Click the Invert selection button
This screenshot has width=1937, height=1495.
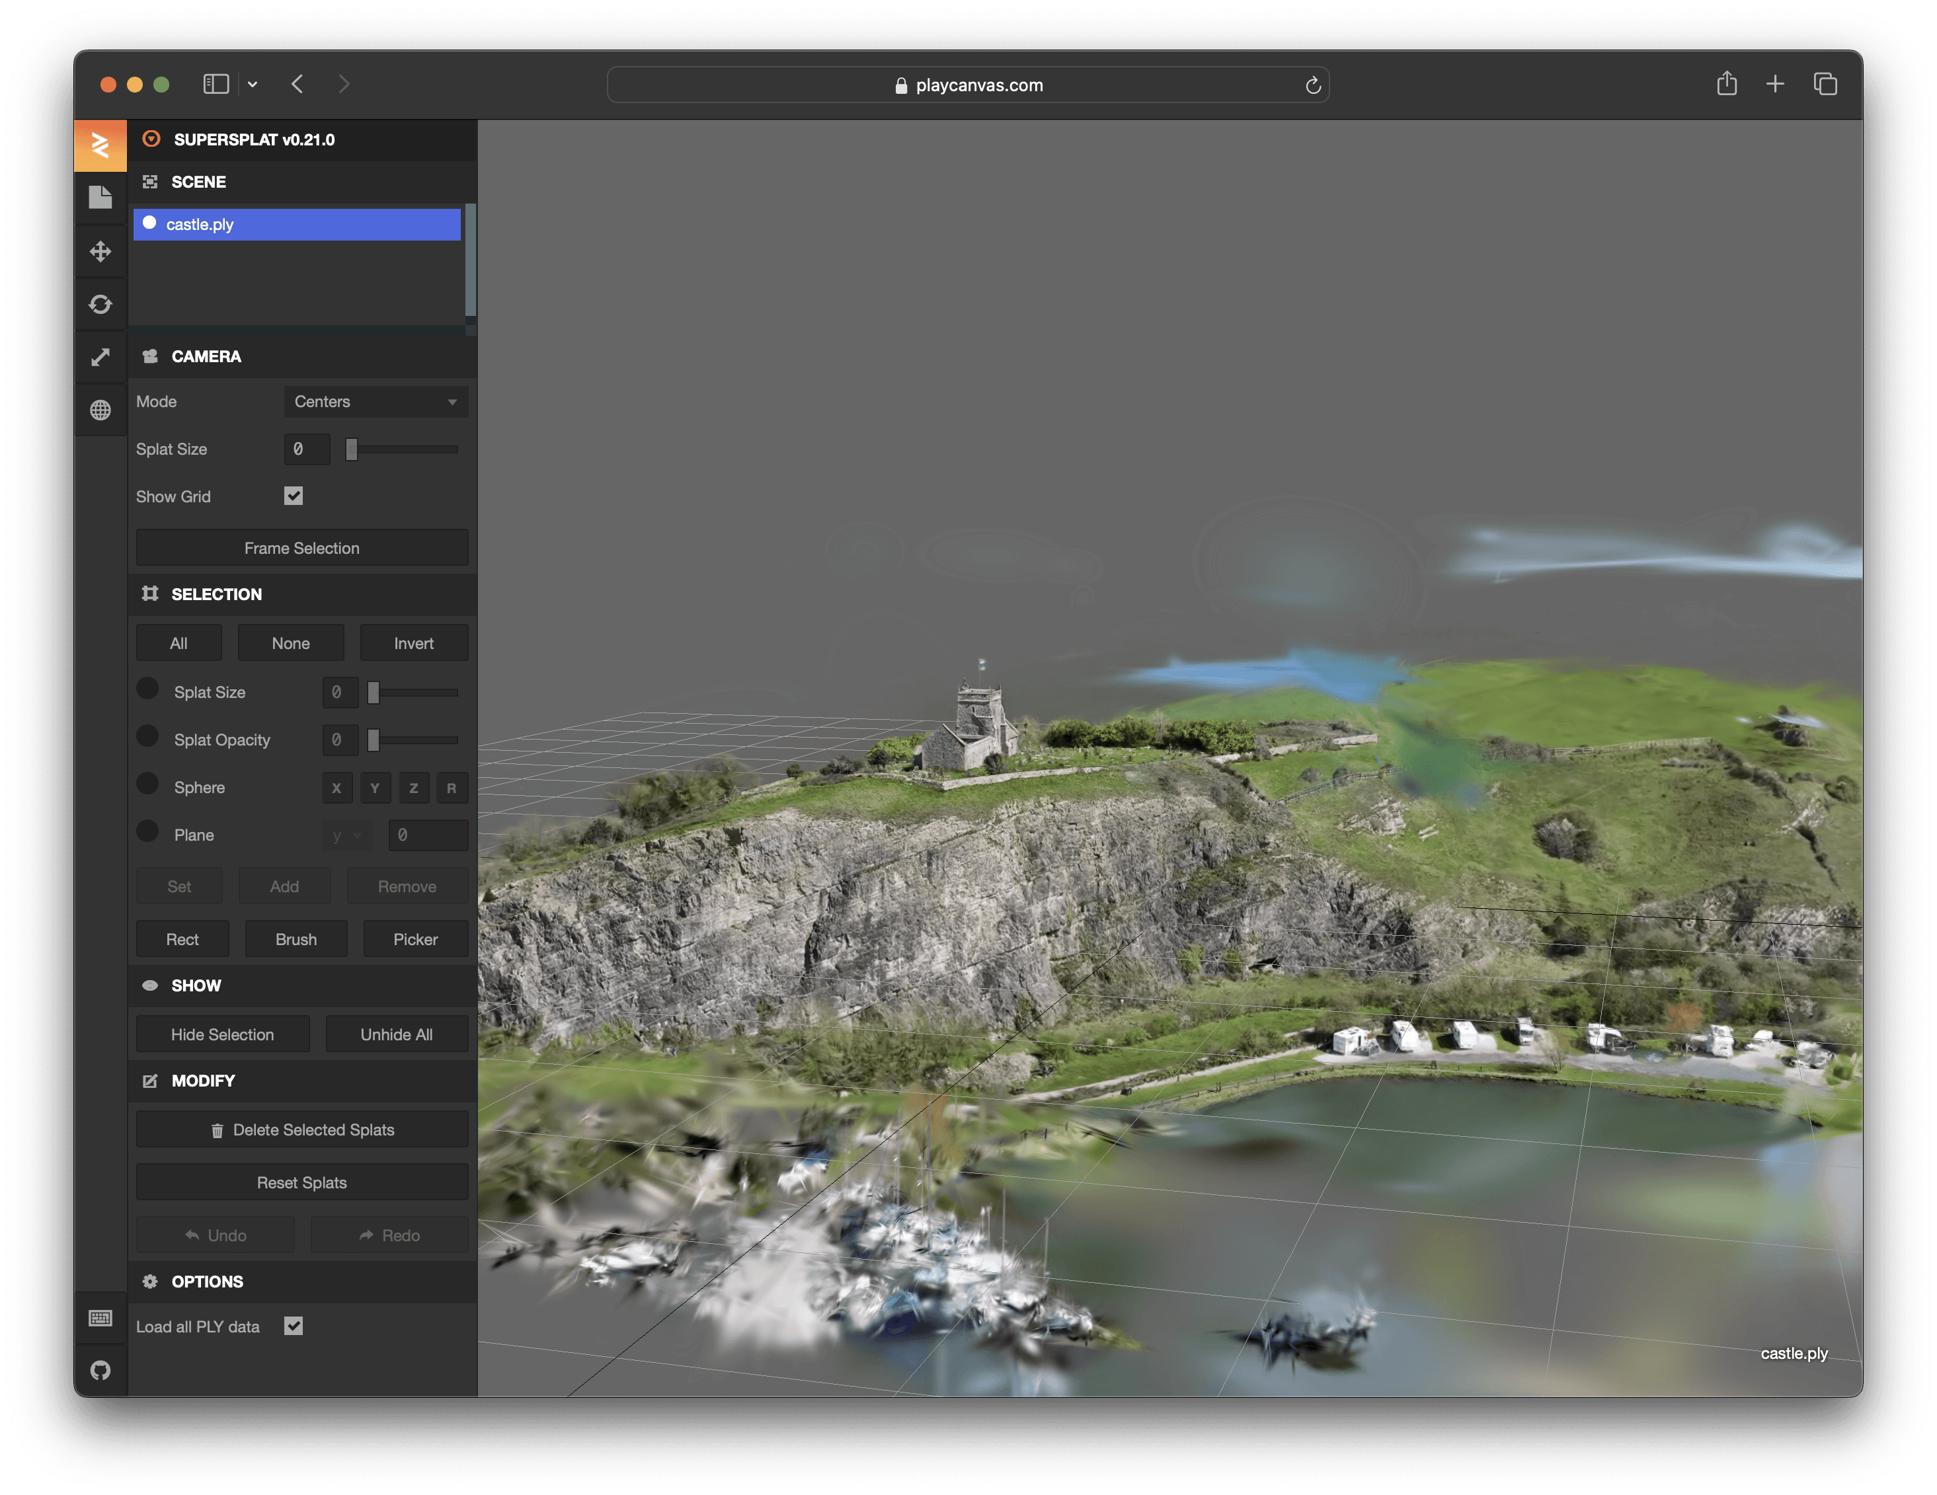point(415,643)
